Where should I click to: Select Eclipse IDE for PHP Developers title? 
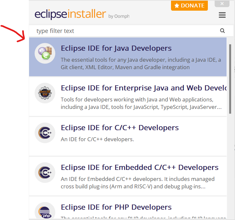click(116, 207)
